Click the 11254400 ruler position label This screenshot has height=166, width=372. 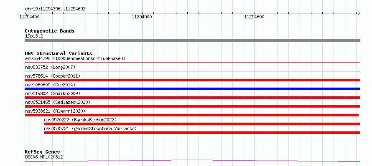pos(29,17)
